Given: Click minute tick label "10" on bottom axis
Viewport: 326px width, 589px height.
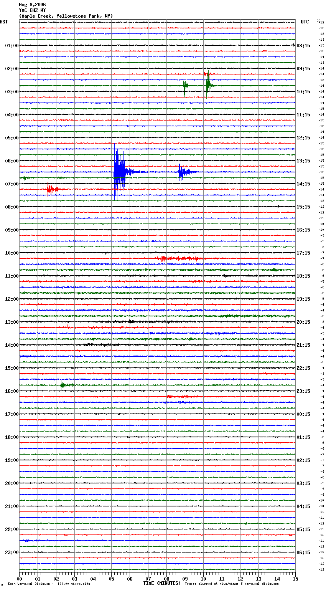Looking at the screenshot, I should (203, 579).
